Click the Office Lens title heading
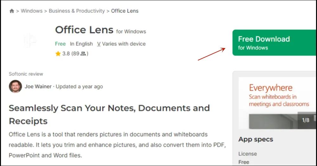 pyautogui.click(x=84, y=30)
